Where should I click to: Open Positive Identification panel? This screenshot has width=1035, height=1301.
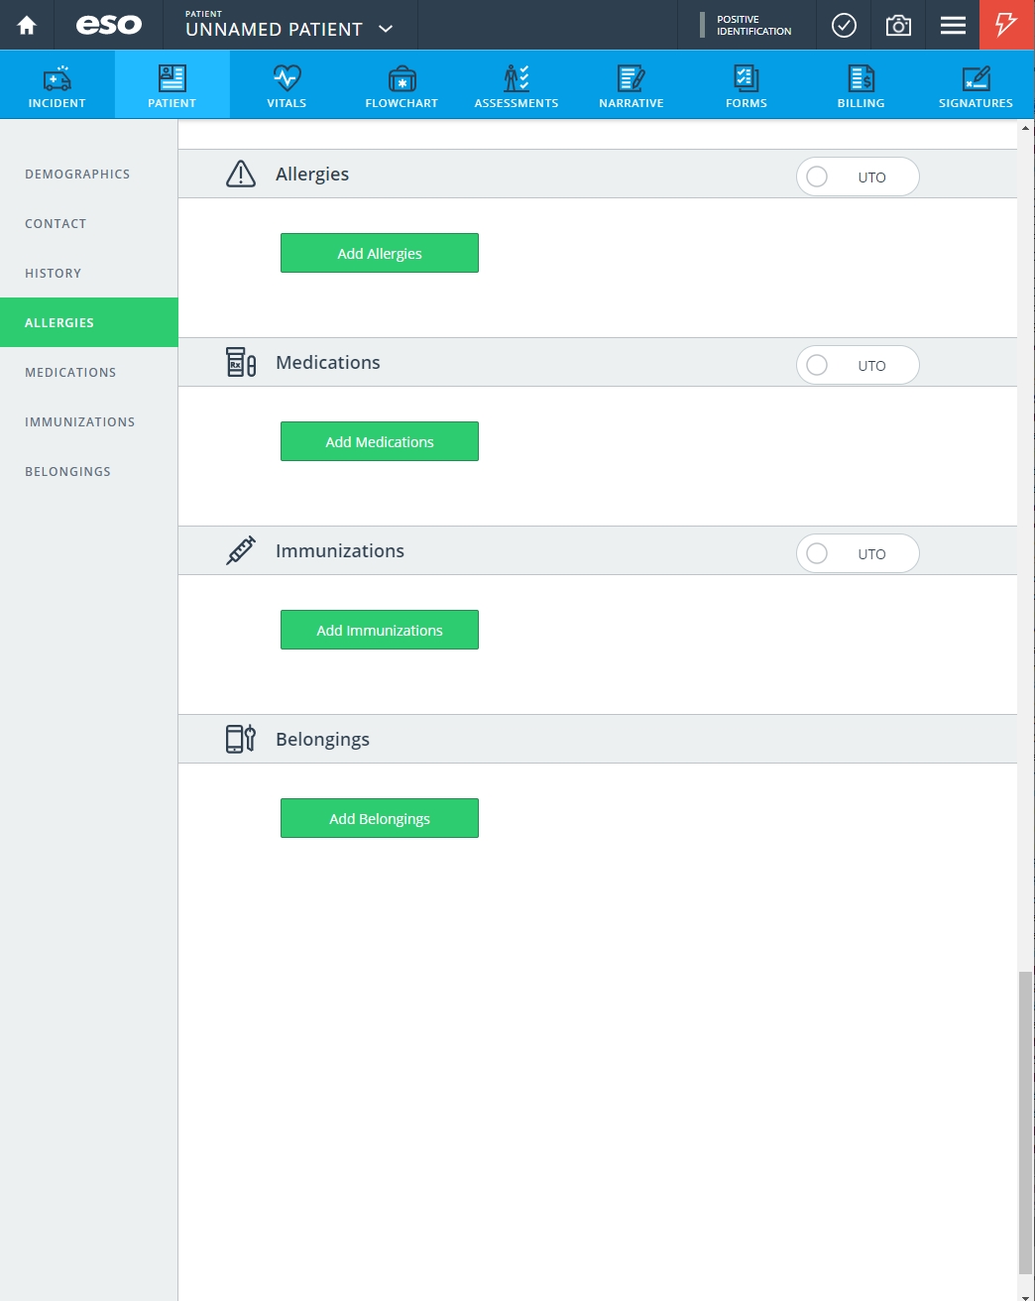click(747, 25)
